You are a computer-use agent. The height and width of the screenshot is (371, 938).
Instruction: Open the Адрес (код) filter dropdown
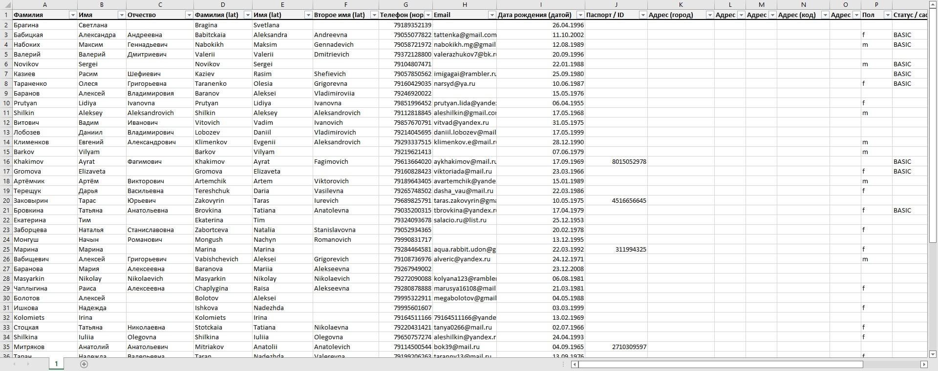825,15
